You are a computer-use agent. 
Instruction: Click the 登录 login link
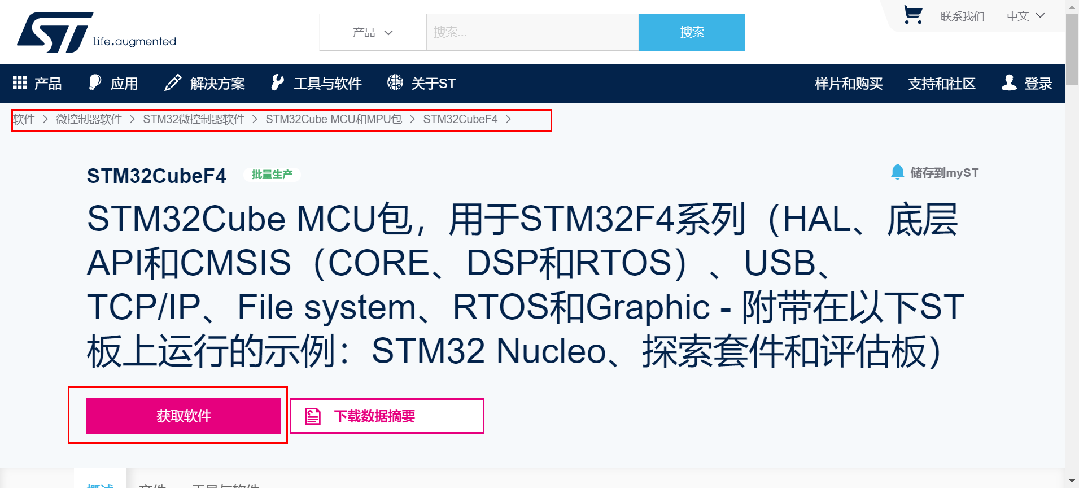tap(1038, 84)
